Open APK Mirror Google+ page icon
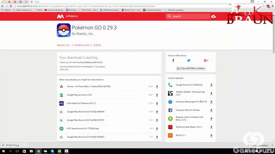Screen dimensions: 275x154 [206, 60]
